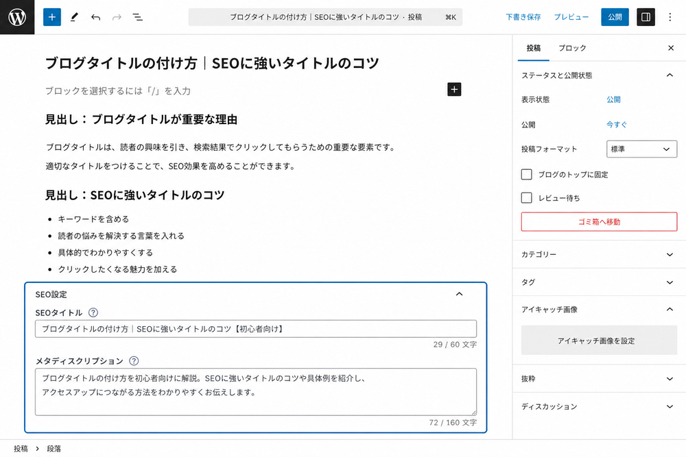Expand the 抜粋 section

[x=599, y=379]
